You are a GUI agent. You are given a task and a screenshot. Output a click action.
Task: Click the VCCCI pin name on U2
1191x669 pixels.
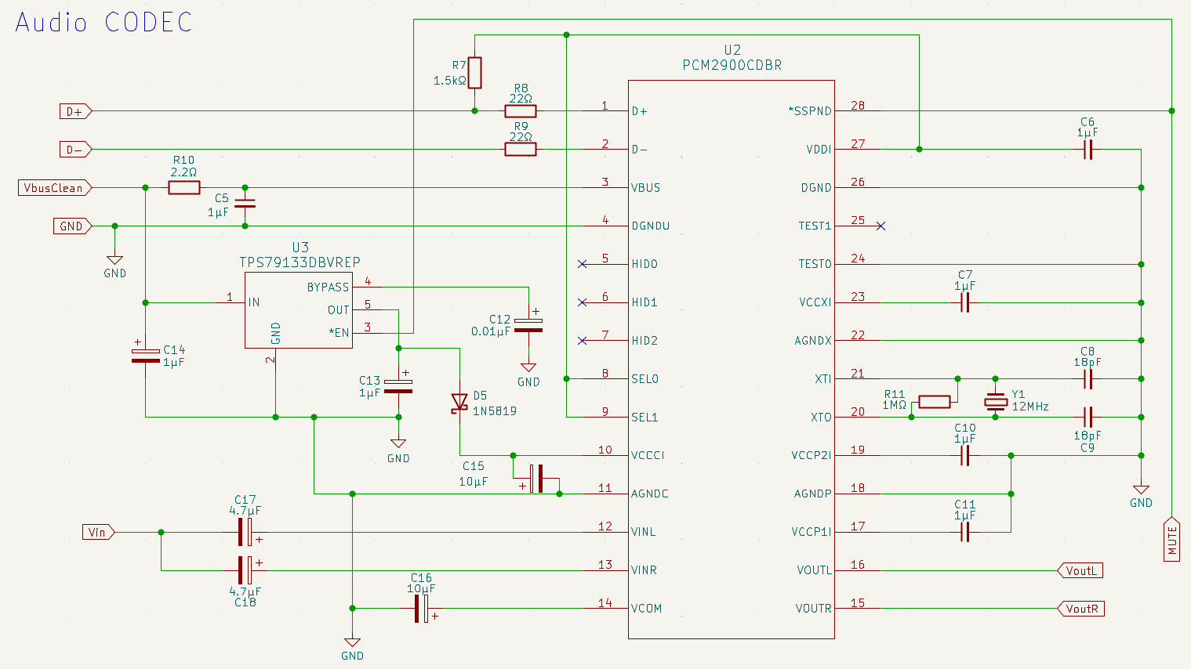point(648,455)
